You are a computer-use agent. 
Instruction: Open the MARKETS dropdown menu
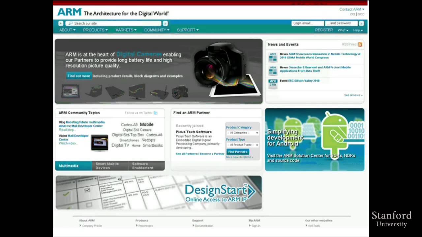(x=126, y=30)
